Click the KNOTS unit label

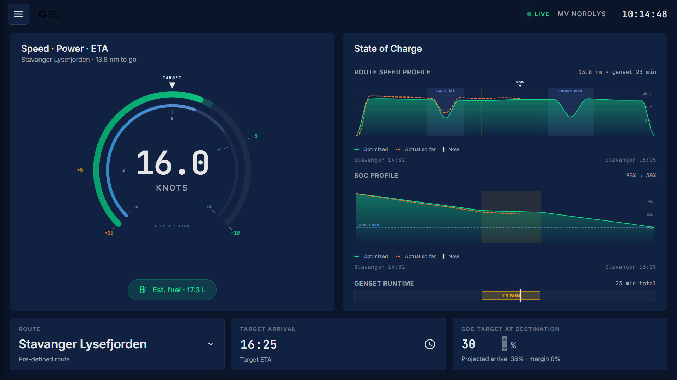coord(172,188)
